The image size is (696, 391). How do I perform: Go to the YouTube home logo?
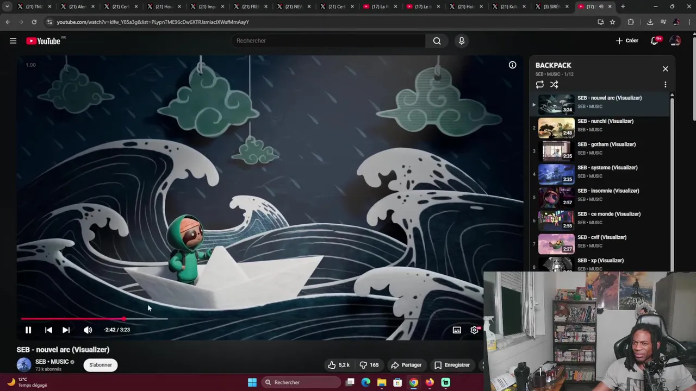pyautogui.click(x=43, y=41)
